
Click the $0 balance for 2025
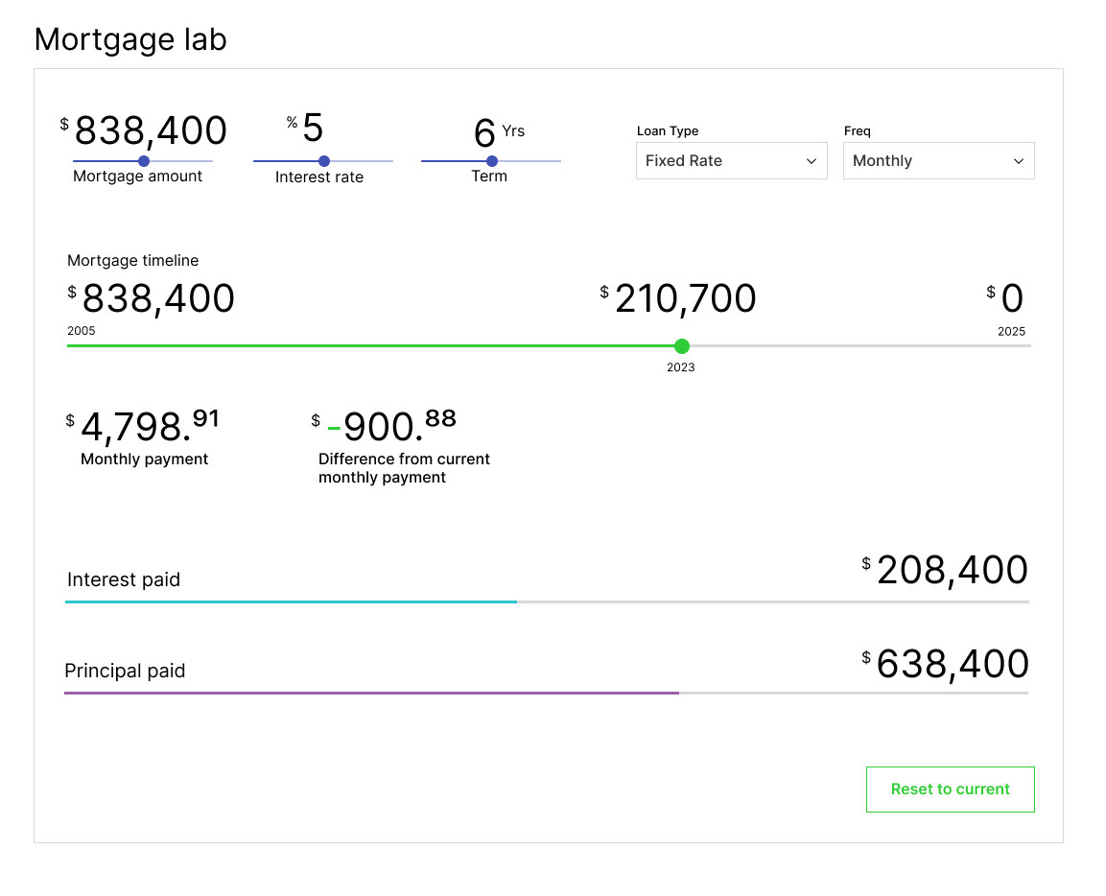1005,297
